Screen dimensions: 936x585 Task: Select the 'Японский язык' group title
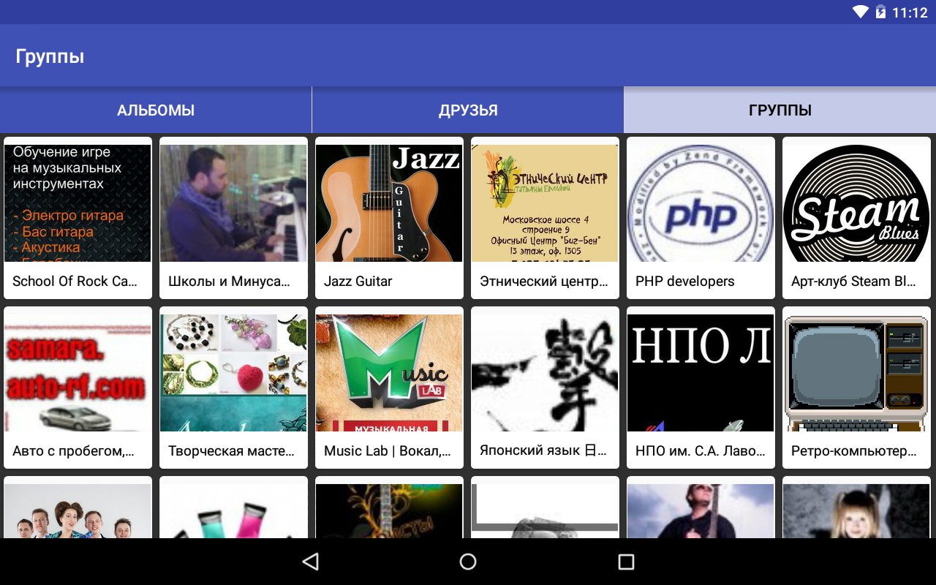[543, 450]
